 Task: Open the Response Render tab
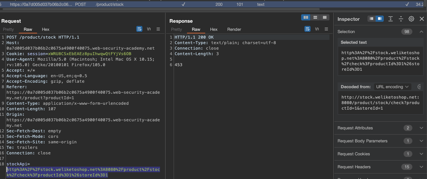[234, 30]
